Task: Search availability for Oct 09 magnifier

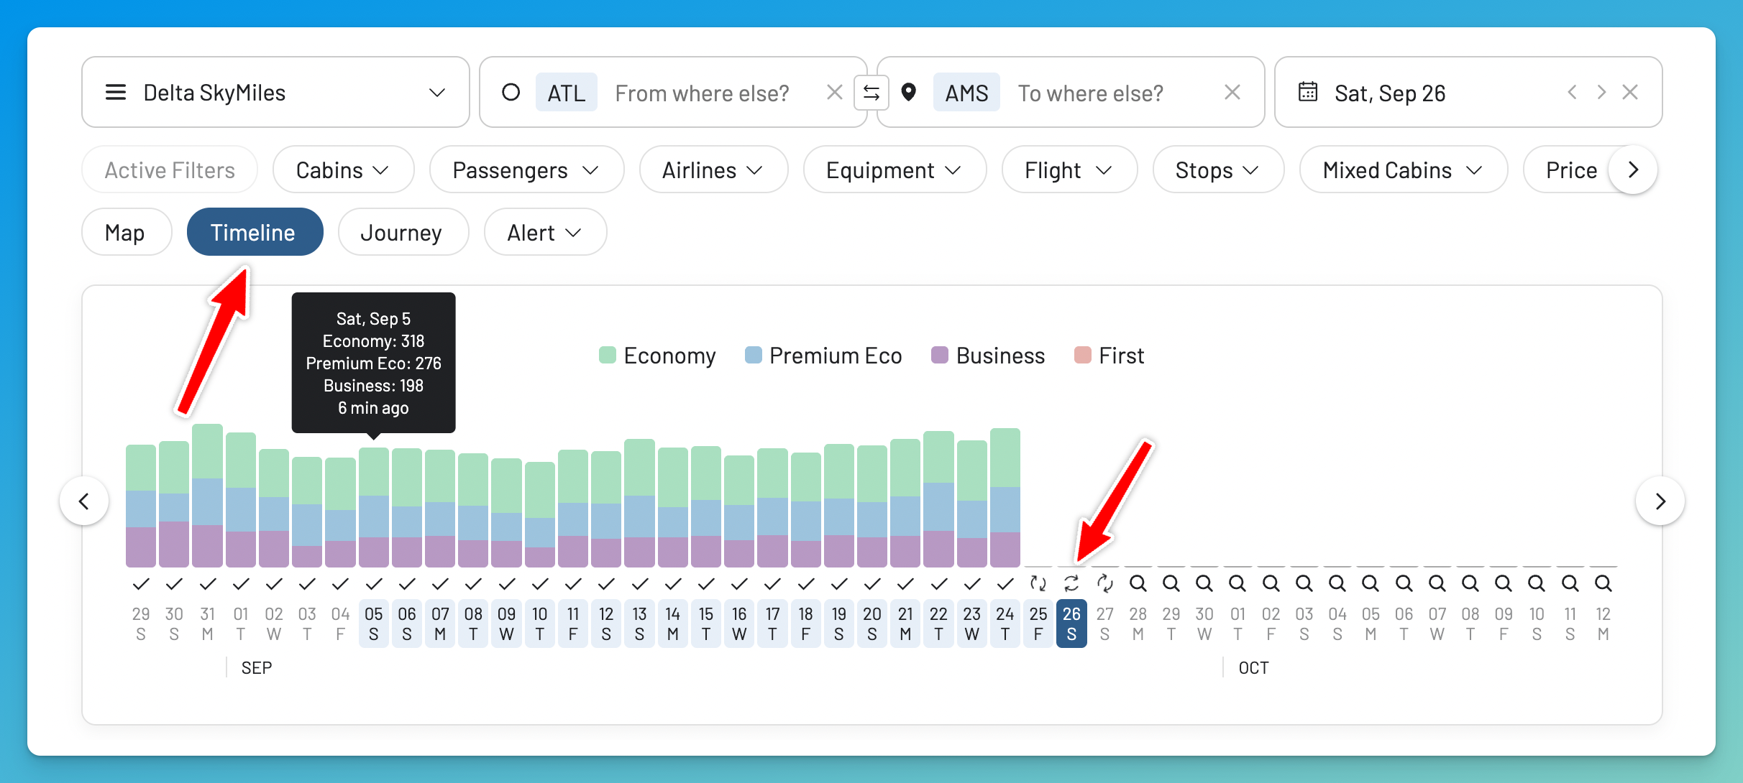Action: click(x=1504, y=583)
